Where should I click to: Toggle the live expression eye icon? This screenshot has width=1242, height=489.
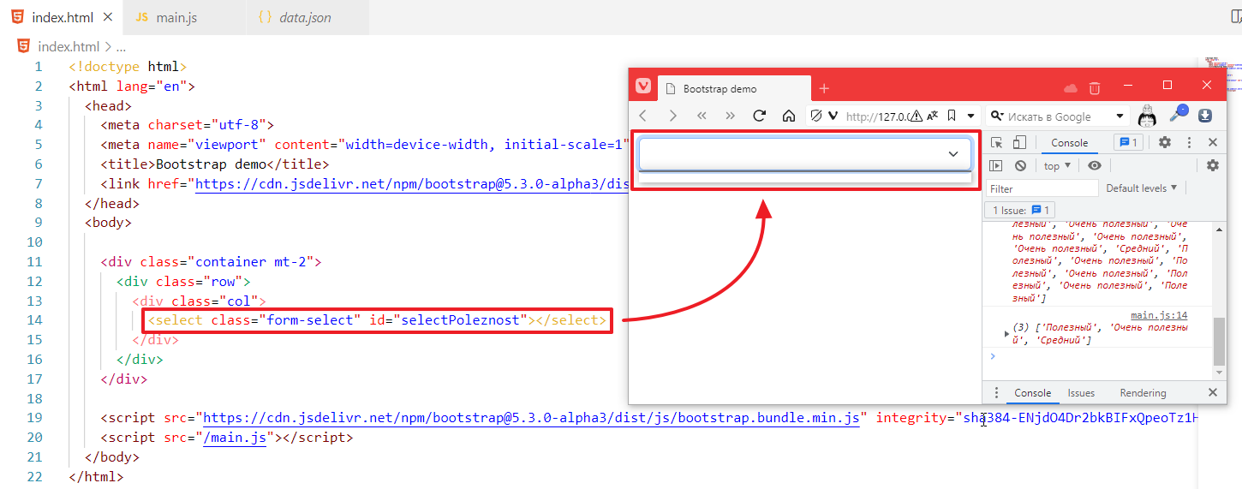point(1095,166)
